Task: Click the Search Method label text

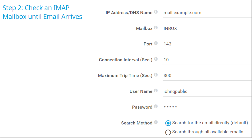Action: point(136,123)
